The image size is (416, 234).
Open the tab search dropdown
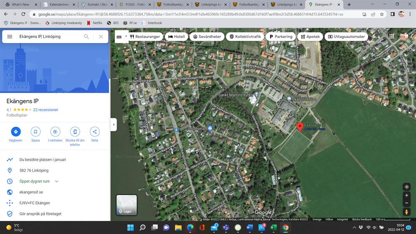[372, 5]
